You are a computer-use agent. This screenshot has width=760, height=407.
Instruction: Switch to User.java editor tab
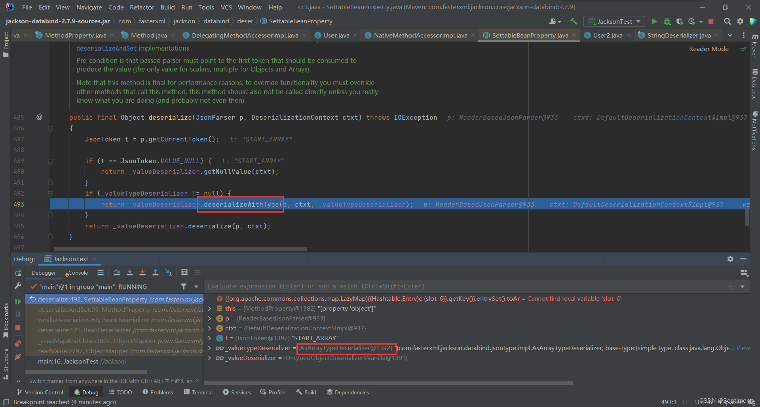[x=336, y=35]
